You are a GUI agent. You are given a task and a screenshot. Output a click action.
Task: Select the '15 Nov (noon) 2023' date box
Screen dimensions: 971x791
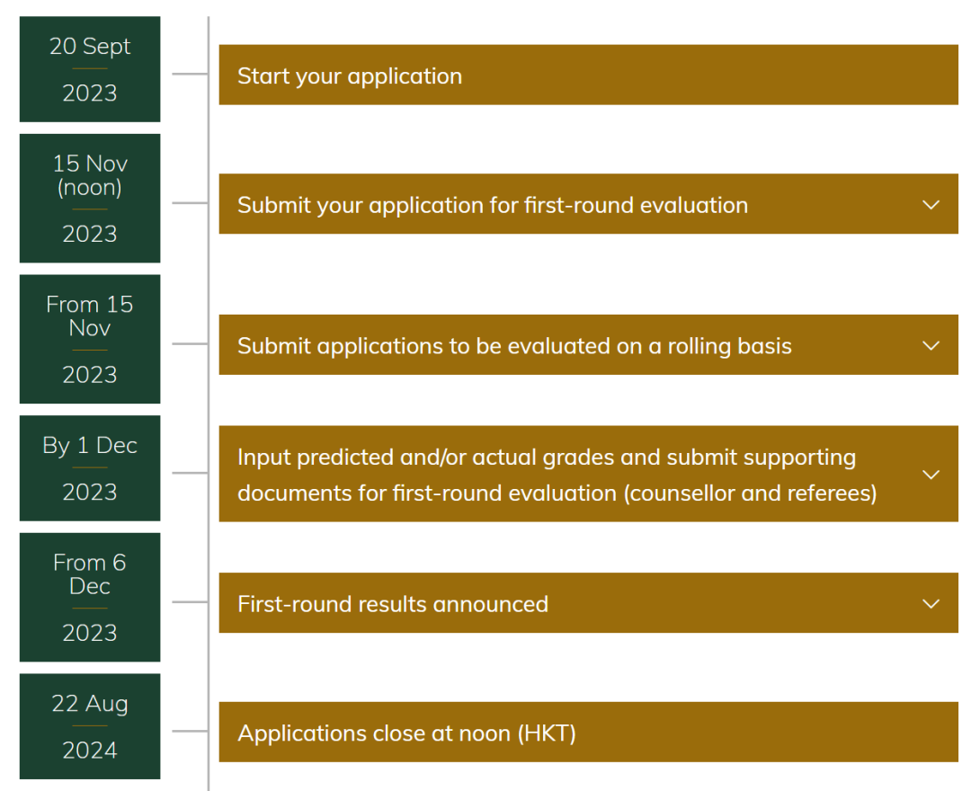pyautogui.click(x=90, y=198)
